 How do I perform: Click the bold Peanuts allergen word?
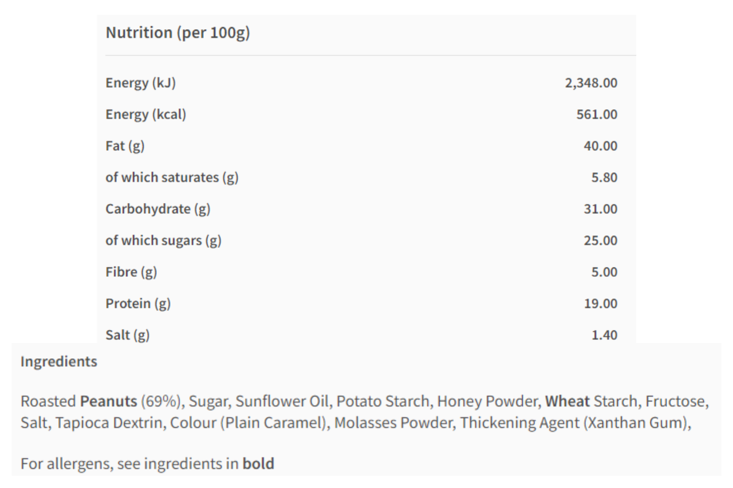tap(109, 402)
